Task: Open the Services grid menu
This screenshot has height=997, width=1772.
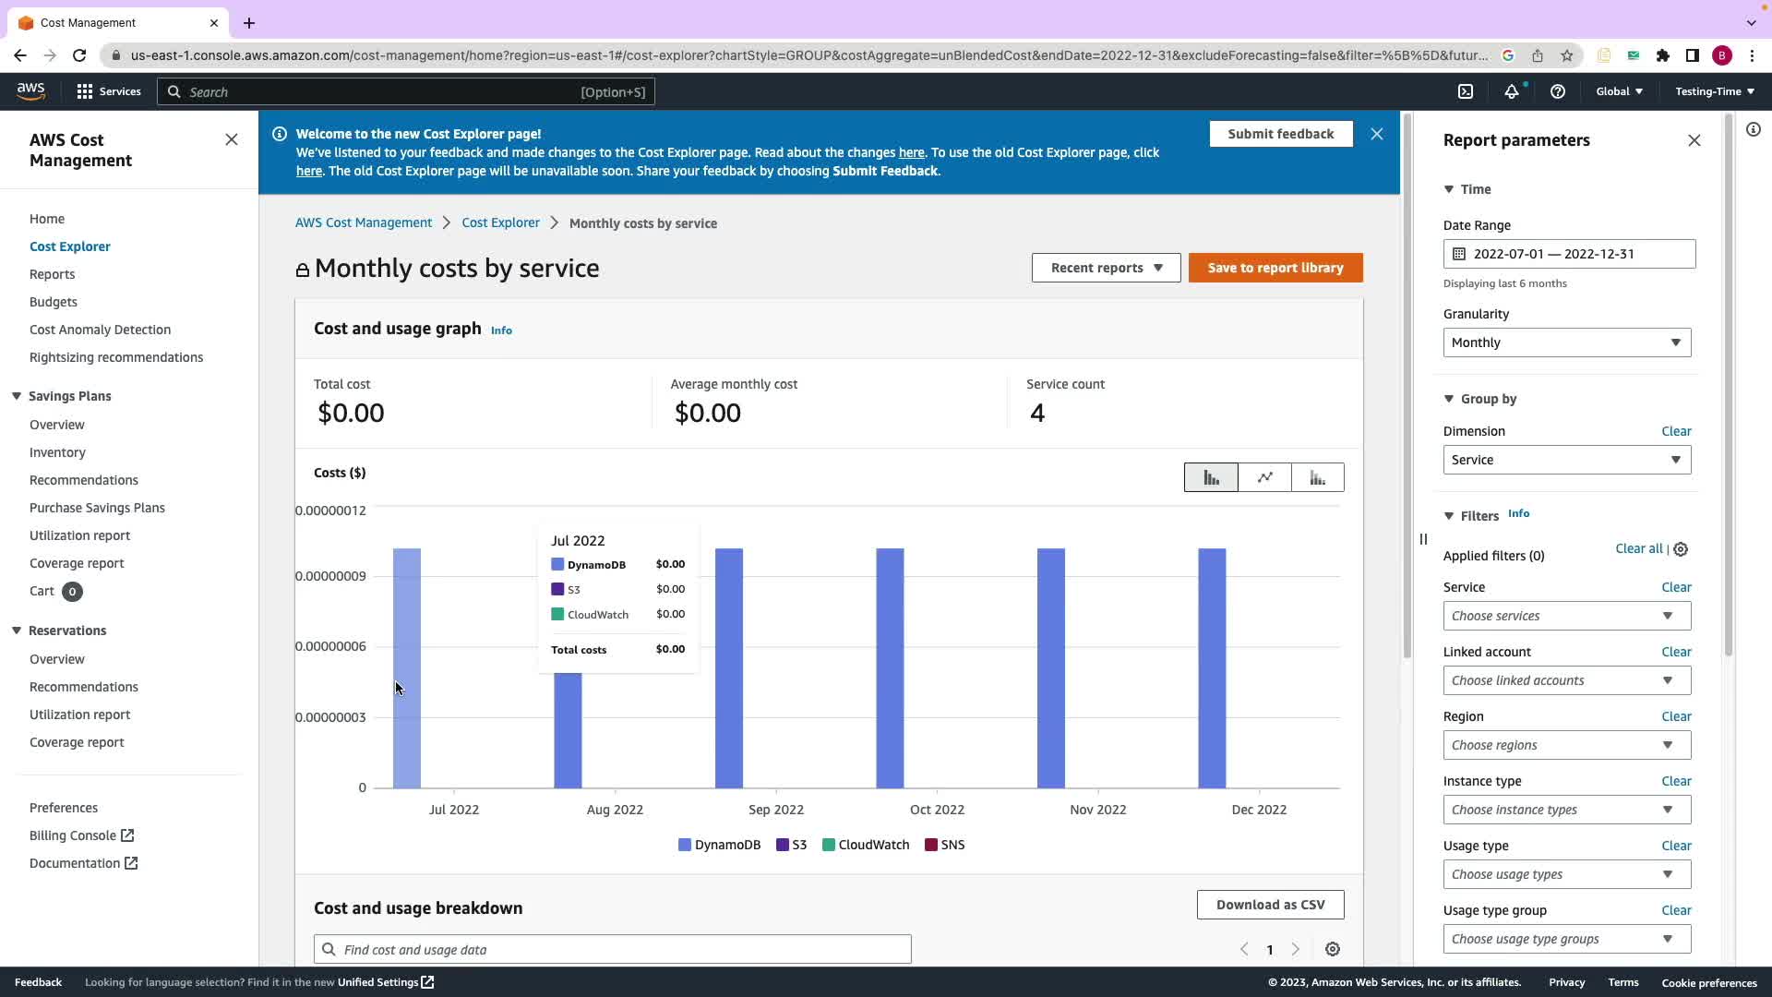Action: click(x=109, y=91)
